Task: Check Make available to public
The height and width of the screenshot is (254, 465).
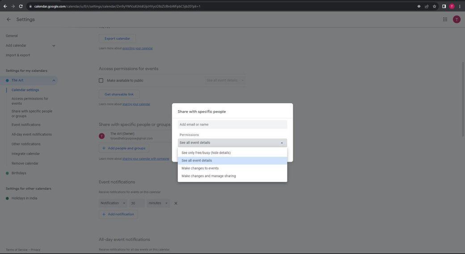Action: (x=101, y=80)
